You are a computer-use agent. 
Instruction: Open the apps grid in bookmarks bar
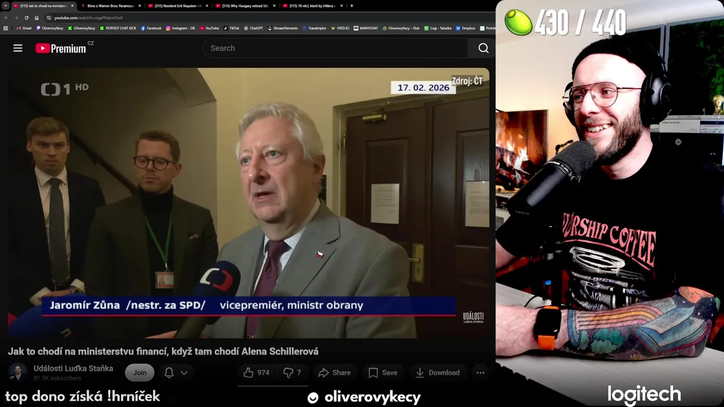pos(6,28)
